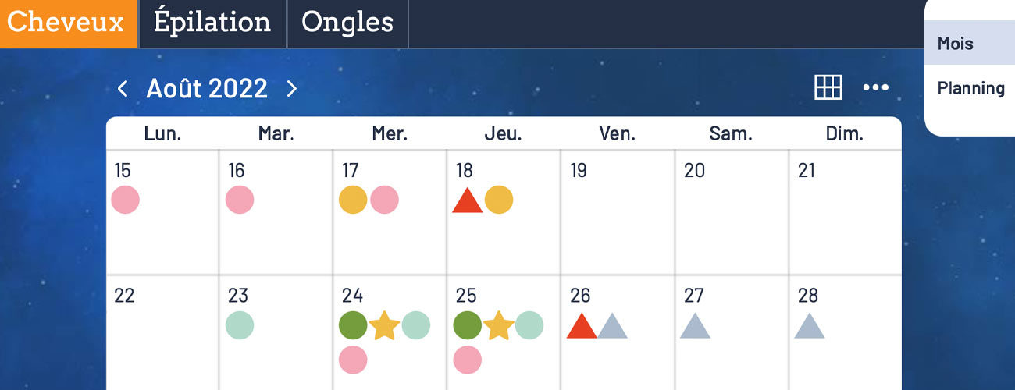Click the grey triangle on August 27

pyautogui.click(x=695, y=326)
